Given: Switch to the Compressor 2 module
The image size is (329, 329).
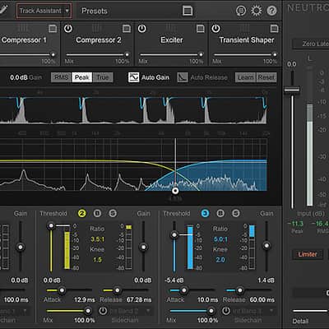Looking at the screenshot, I should pos(99,40).
